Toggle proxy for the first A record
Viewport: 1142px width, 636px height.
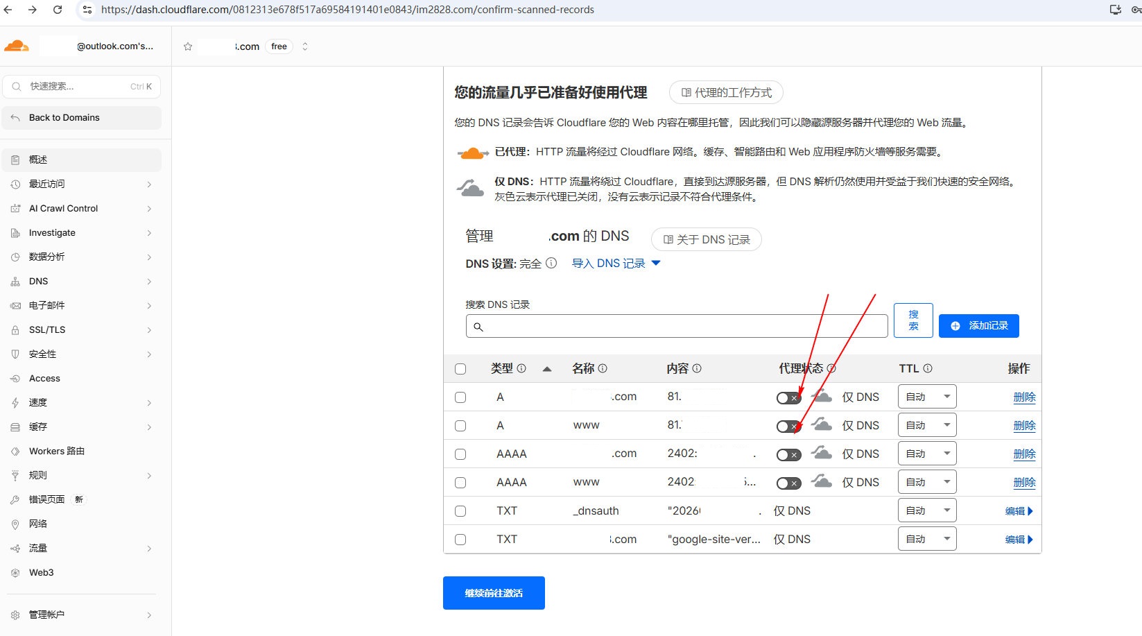coord(789,398)
